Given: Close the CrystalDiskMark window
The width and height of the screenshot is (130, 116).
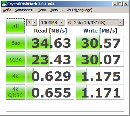Looking at the screenshot, I should point(126,4).
